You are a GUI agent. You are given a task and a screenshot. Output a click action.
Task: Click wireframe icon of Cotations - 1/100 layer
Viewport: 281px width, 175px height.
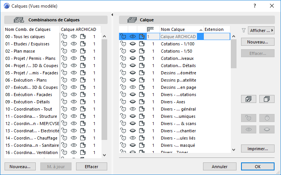tap(142, 44)
